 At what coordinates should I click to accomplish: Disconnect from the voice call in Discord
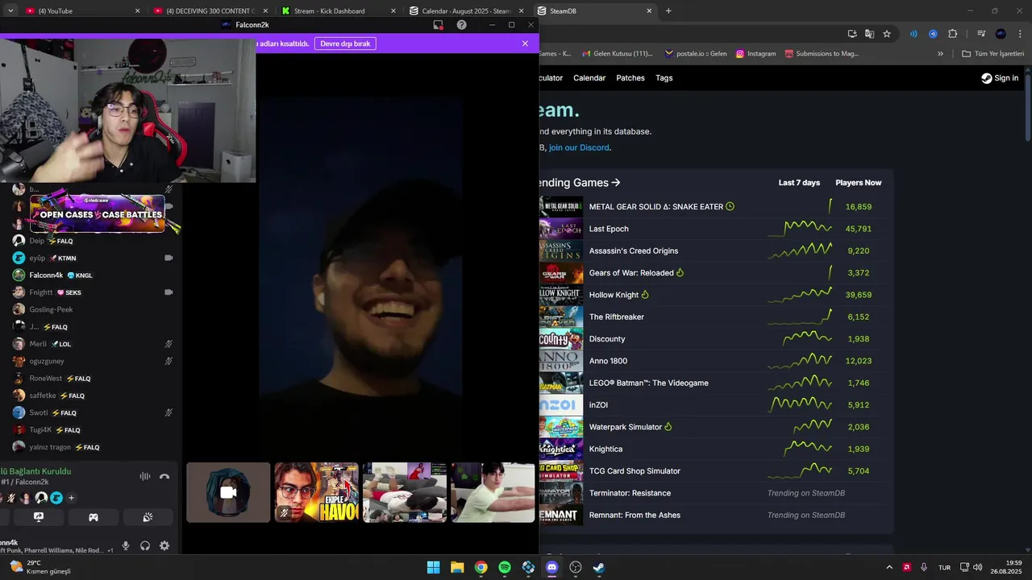[164, 476]
